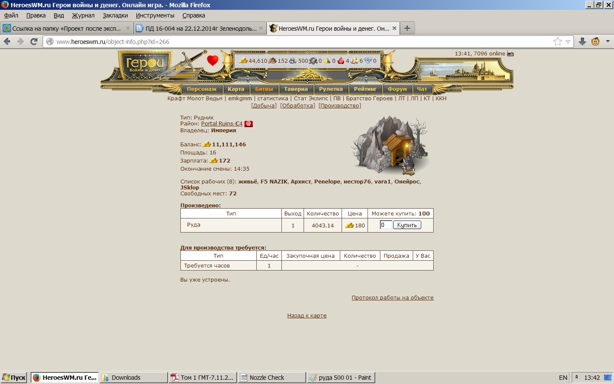
Task: Click the Windows Пуск start button
Action: [x=14, y=378]
